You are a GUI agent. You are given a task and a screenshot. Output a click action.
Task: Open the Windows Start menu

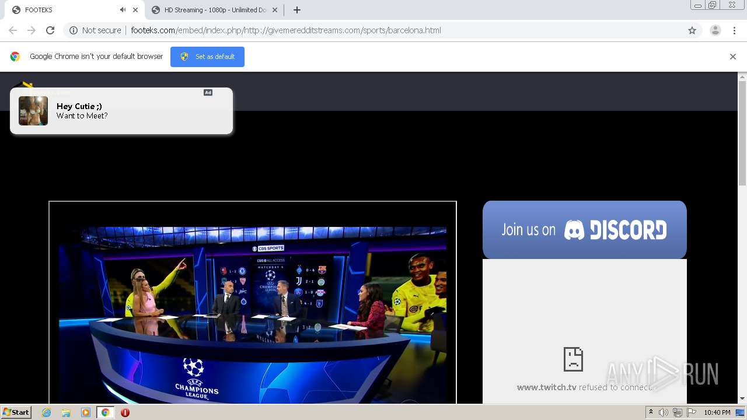[x=16, y=412]
